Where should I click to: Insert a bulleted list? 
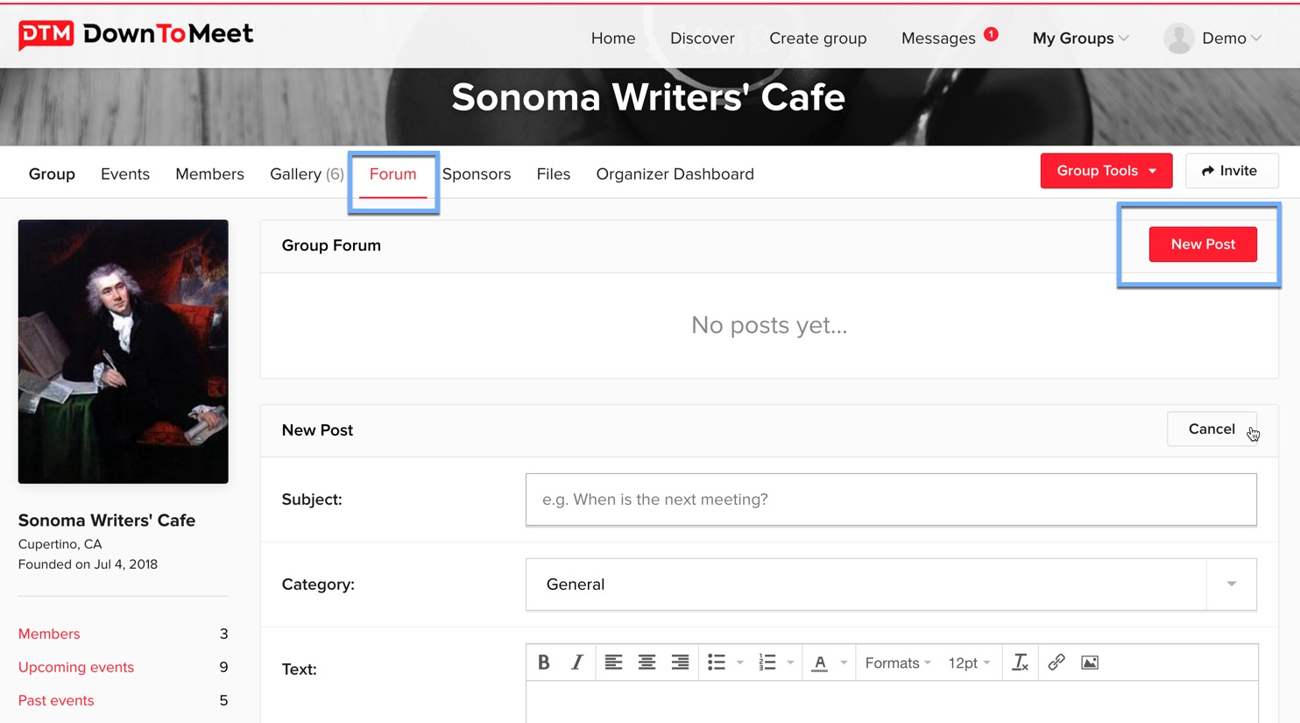pos(717,663)
